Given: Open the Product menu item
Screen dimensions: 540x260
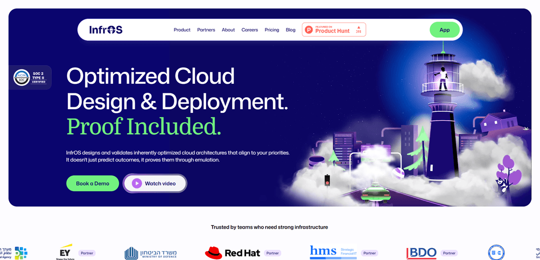Looking at the screenshot, I should pos(182,30).
